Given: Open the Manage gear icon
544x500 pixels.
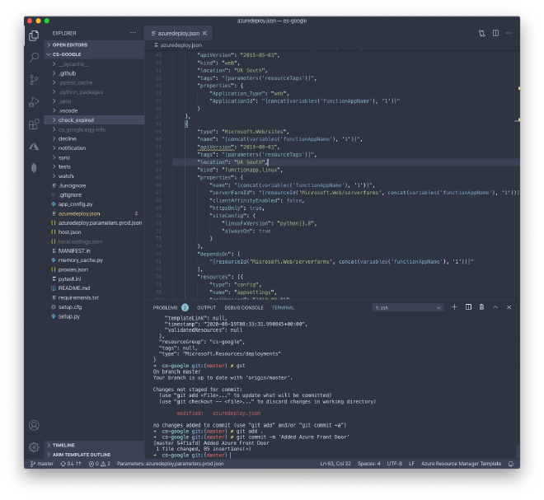Looking at the screenshot, I should tap(34, 447).
